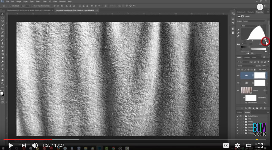Open the RGB channel dropdown in Levels

tap(249, 26)
